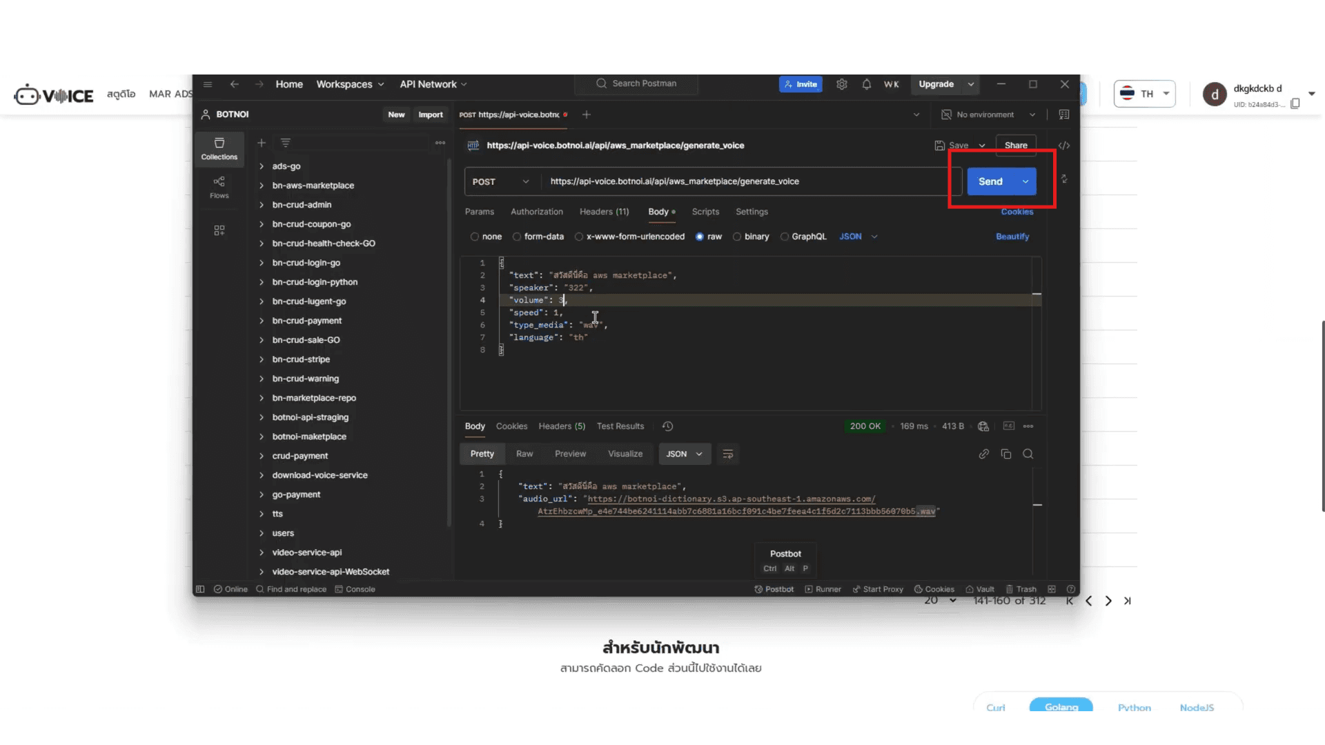The width and height of the screenshot is (1325, 745).
Task: Switch to the Authorization tab
Action: (x=536, y=212)
